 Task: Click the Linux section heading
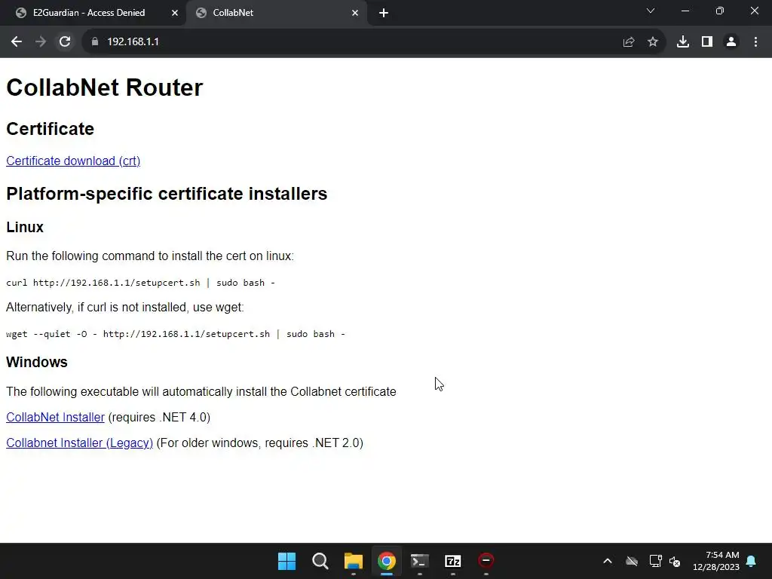(25, 227)
